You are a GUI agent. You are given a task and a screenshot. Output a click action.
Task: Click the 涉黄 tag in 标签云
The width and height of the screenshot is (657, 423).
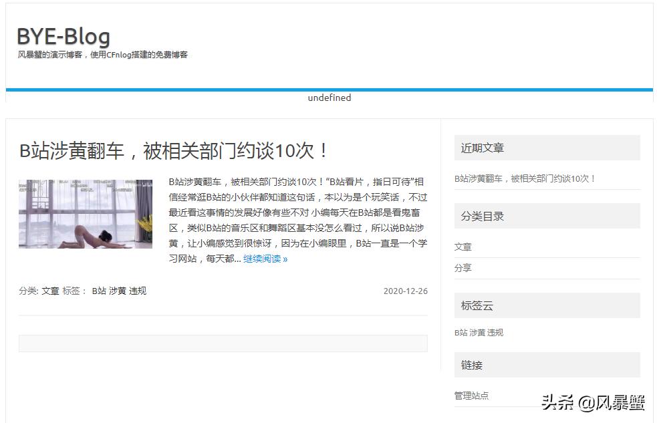[477, 333]
